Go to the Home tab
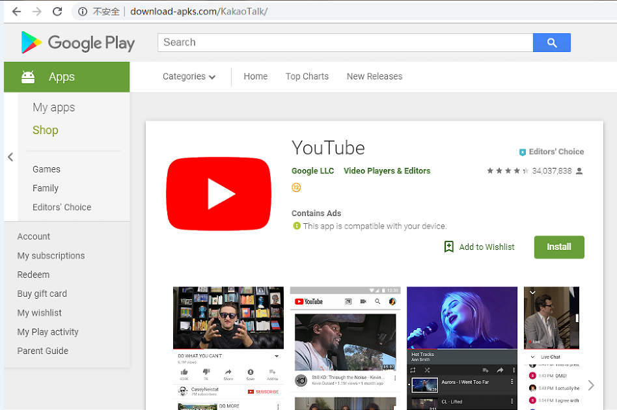The width and height of the screenshot is (617, 410). tap(255, 76)
